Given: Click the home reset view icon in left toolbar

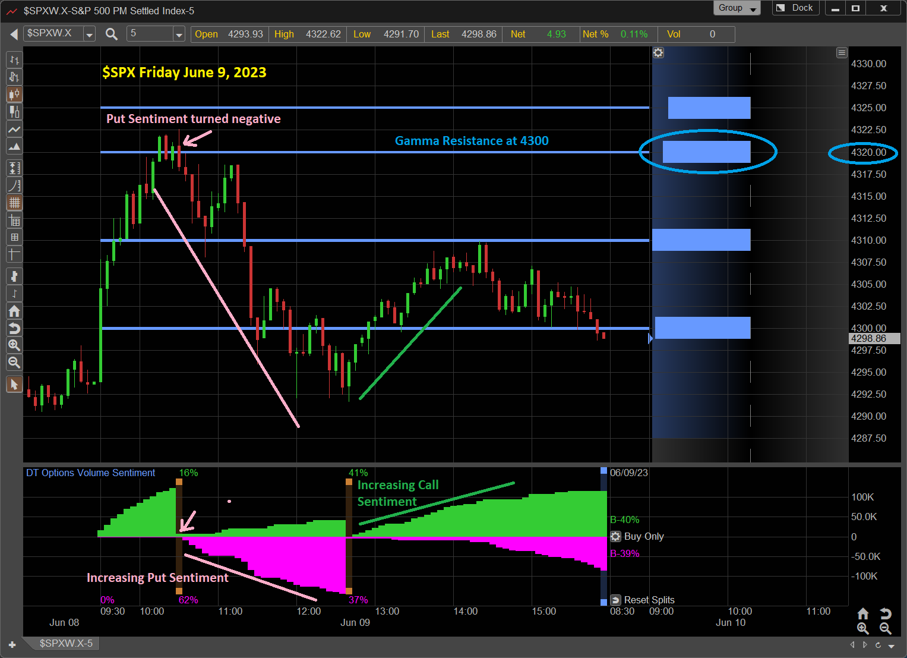Looking at the screenshot, I should pos(14,311).
